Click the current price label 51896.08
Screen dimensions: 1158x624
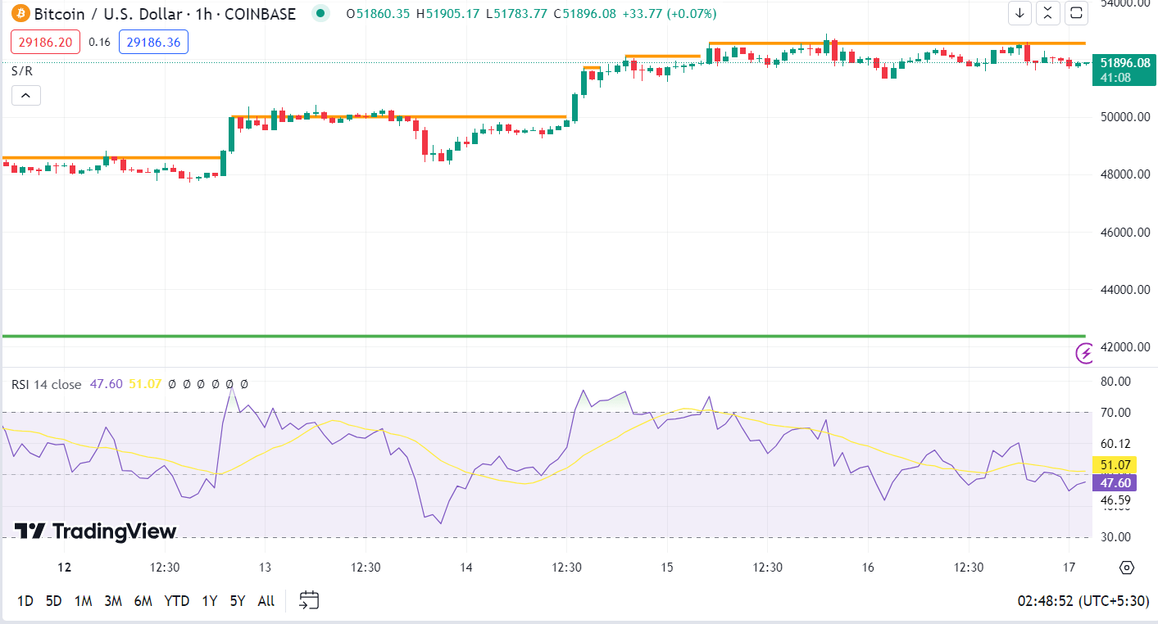click(1124, 62)
